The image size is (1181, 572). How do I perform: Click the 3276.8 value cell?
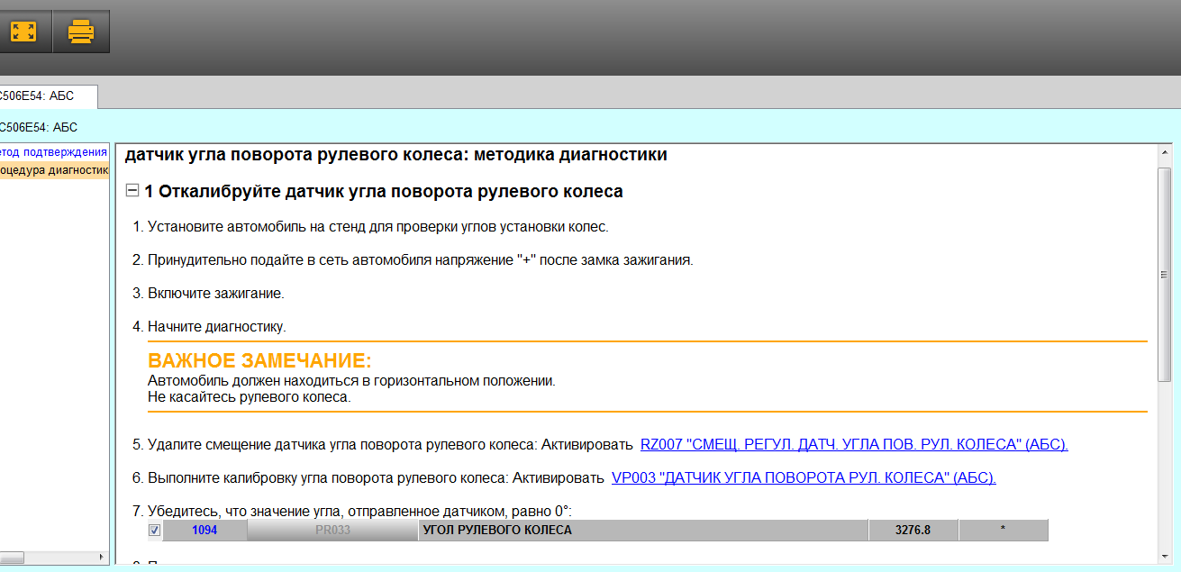tap(913, 531)
